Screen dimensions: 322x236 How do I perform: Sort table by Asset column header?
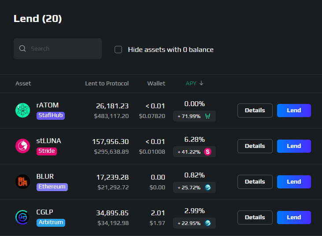(23, 83)
